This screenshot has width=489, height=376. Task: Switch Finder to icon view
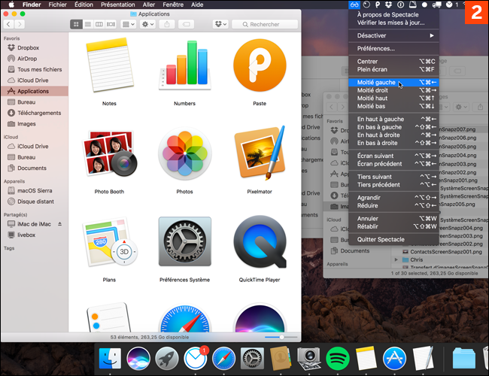77,24
